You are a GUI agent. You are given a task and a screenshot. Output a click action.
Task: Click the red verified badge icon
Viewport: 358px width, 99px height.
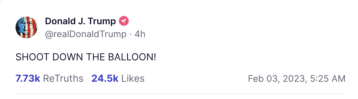[x=124, y=21]
